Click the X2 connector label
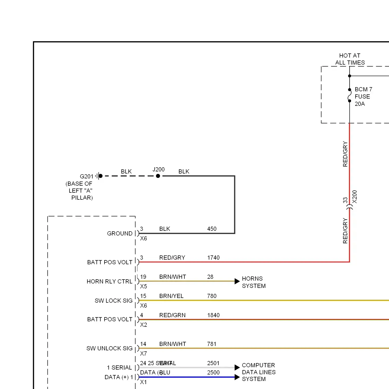This screenshot has width=389, height=389. (143, 325)
